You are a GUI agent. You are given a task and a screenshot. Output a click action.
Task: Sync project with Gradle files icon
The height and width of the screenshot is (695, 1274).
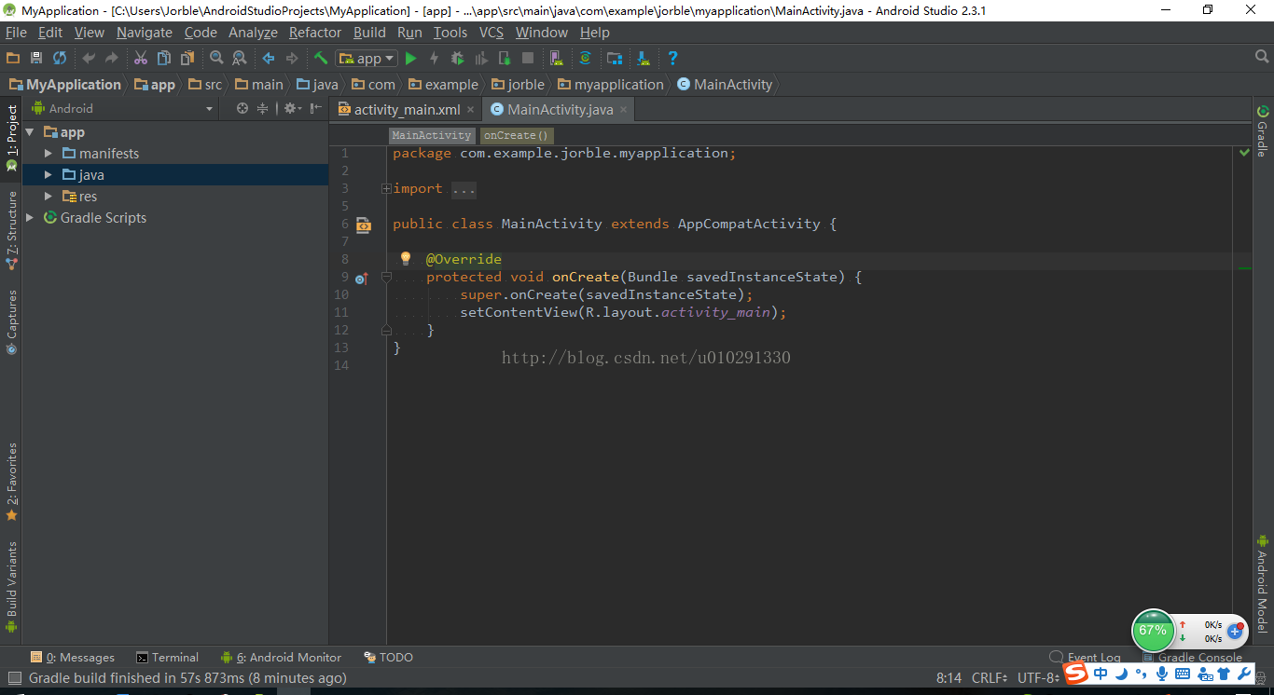point(586,58)
